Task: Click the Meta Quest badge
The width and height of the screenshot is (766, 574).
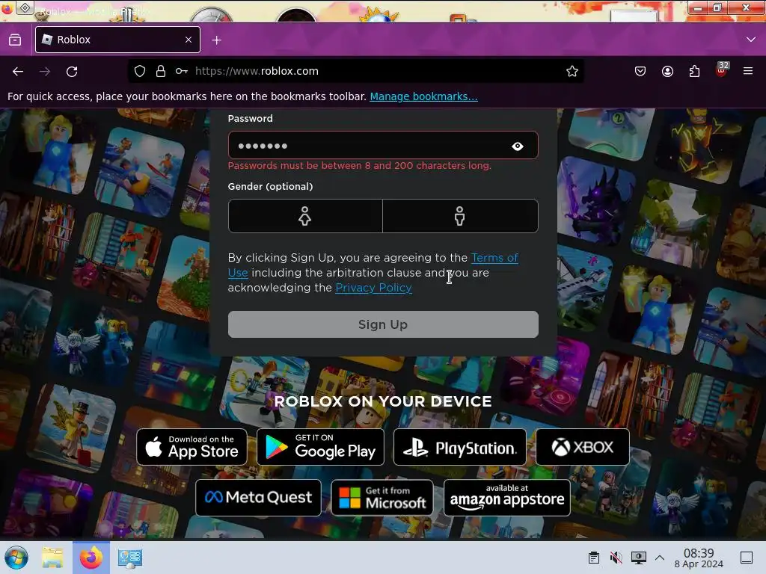Action: tap(258, 498)
